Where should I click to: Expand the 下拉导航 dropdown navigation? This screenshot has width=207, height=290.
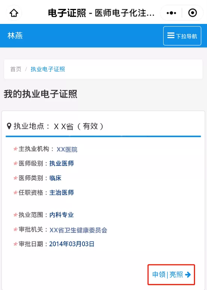tap(182, 36)
